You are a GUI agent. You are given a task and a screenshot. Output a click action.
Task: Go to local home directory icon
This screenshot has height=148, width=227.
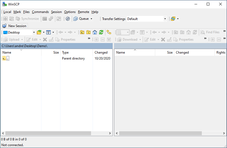[95, 32]
